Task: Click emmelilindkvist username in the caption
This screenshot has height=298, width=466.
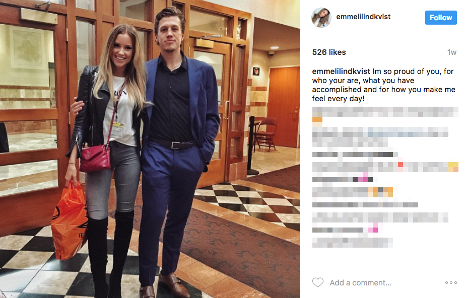Action: pos(341,71)
